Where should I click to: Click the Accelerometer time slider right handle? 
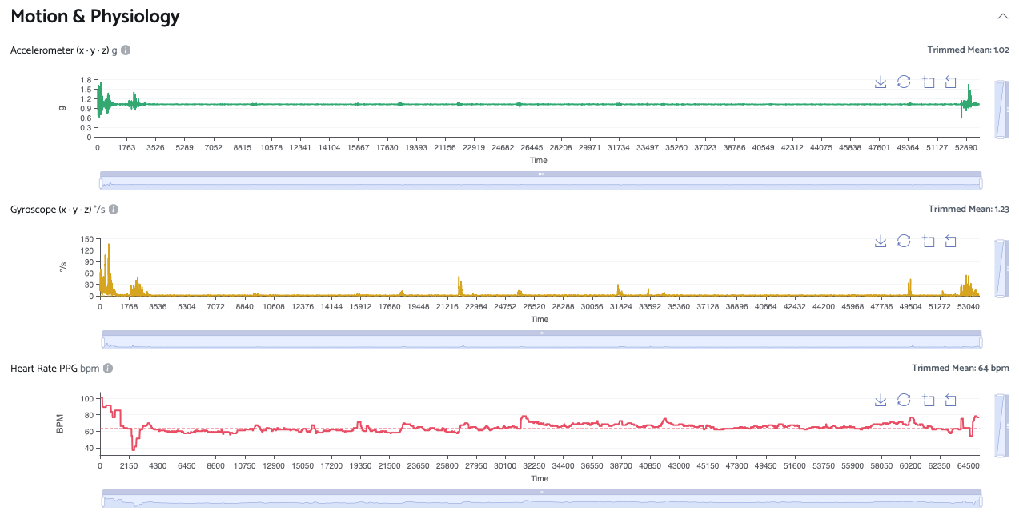pyautogui.click(x=981, y=183)
